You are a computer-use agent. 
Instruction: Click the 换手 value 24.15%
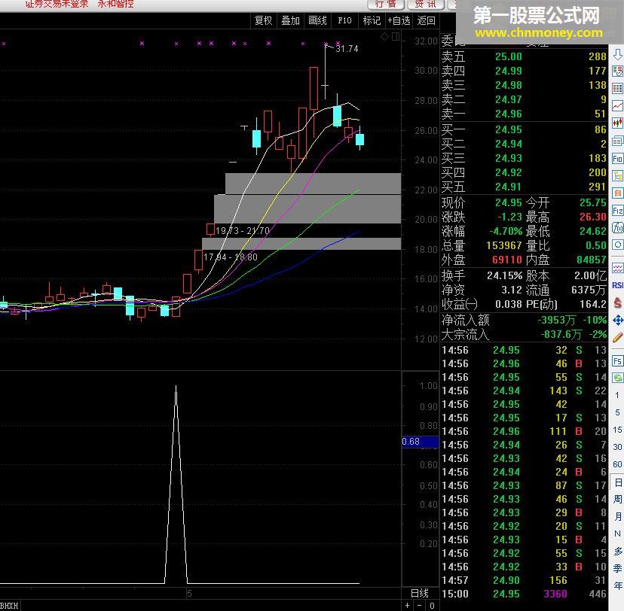point(504,275)
